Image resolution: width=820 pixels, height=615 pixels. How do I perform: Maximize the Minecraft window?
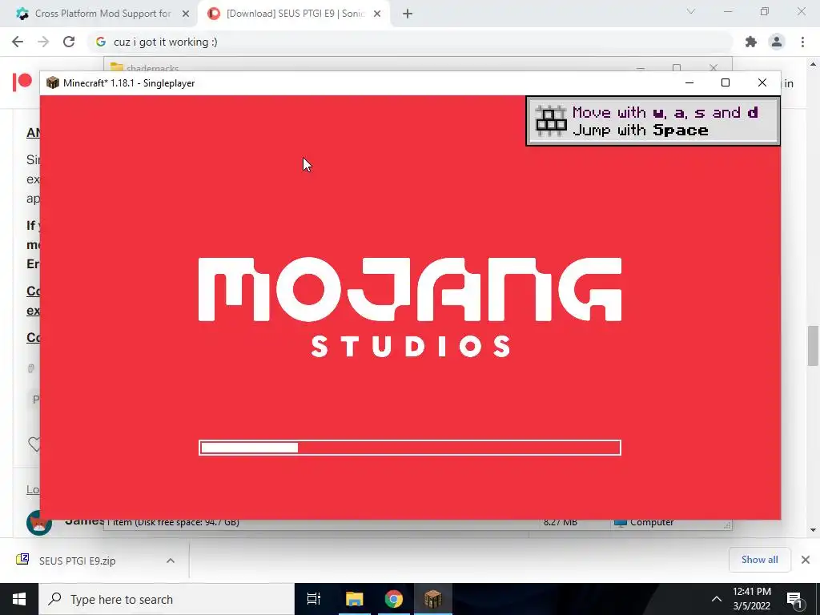point(726,82)
